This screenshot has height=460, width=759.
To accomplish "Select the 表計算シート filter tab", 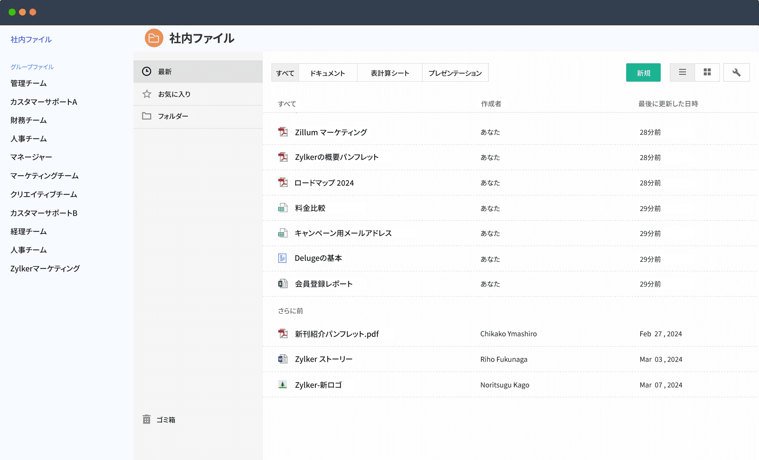I will point(390,73).
